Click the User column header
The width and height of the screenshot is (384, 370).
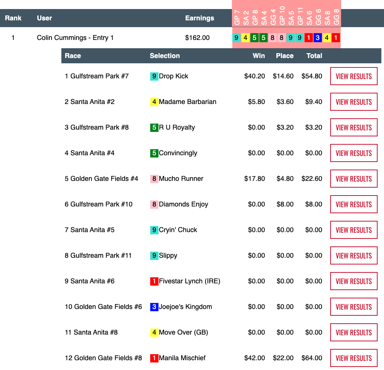tap(44, 18)
